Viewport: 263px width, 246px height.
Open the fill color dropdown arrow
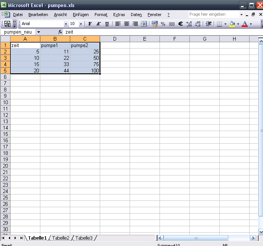(x=238, y=24)
